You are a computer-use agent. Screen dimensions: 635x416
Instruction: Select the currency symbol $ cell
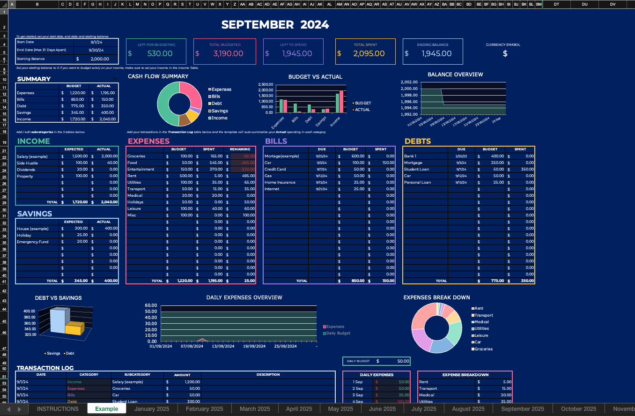click(x=505, y=53)
